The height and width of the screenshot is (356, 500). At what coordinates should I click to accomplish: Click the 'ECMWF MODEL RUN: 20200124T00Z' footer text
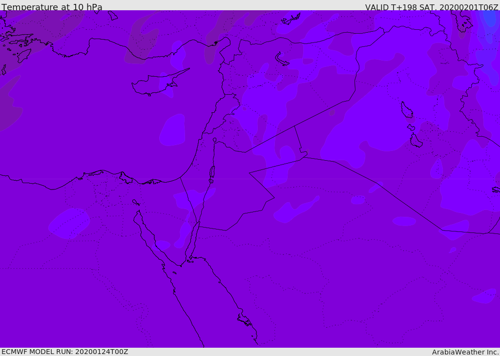[65, 352]
